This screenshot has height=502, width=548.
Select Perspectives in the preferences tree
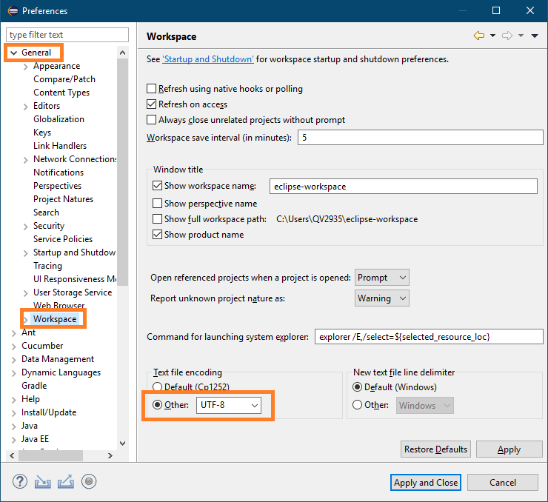pyautogui.click(x=57, y=186)
